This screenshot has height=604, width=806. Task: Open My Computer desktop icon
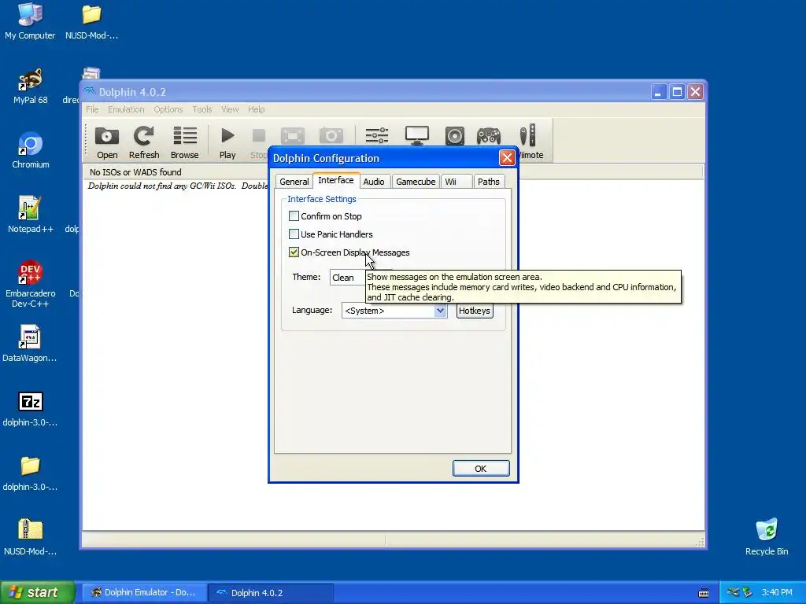pyautogui.click(x=30, y=21)
